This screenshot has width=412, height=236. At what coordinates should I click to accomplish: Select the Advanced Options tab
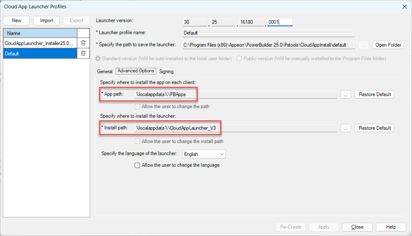(136, 71)
